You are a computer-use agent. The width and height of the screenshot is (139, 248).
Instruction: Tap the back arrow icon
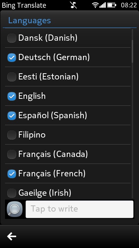[x=12, y=236]
